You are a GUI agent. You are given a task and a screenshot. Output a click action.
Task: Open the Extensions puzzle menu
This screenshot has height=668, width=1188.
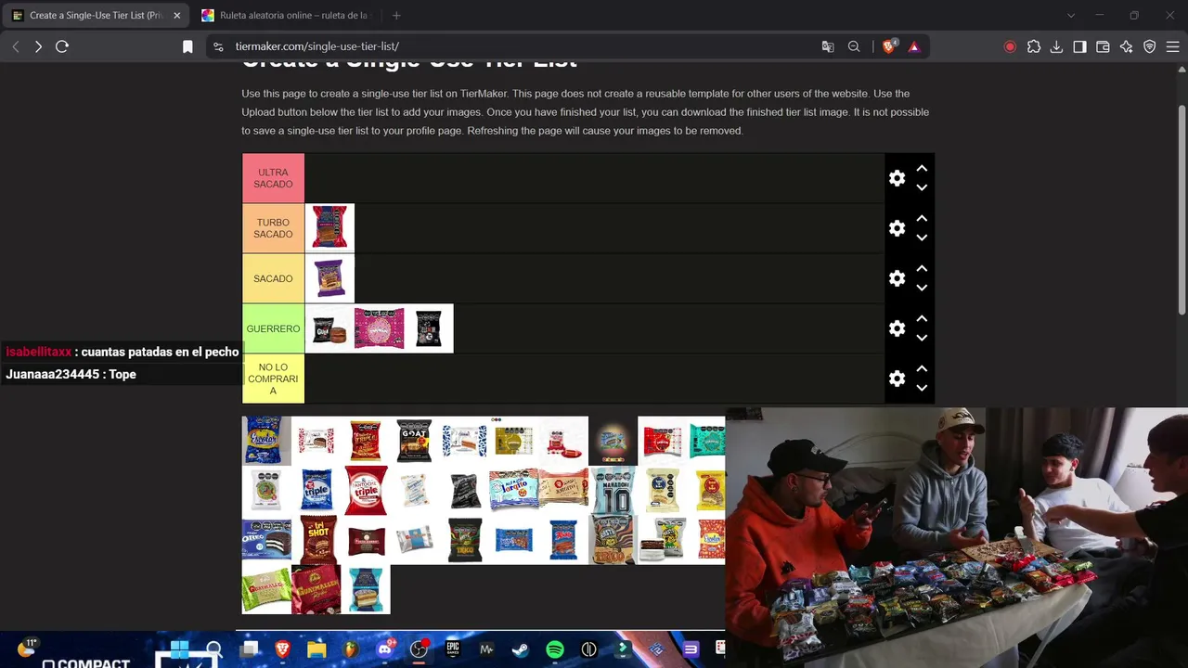pyautogui.click(x=1034, y=46)
